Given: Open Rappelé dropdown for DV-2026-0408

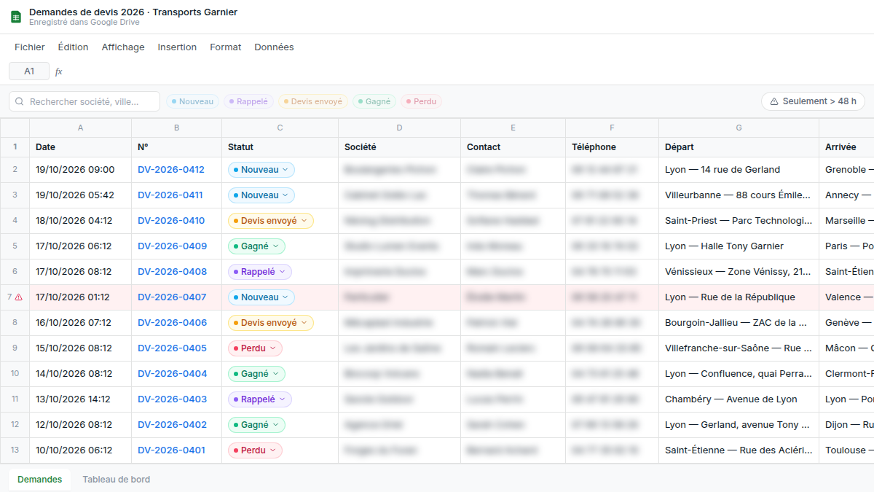Looking at the screenshot, I should 260,272.
